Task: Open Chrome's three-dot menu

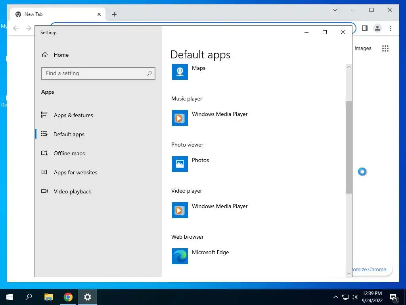Action: (390, 28)
